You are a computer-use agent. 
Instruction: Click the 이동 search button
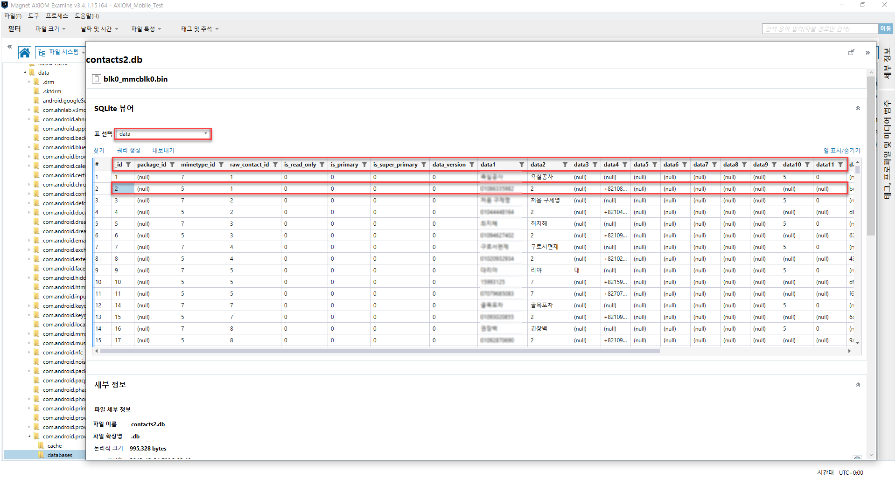pos(885,29)
